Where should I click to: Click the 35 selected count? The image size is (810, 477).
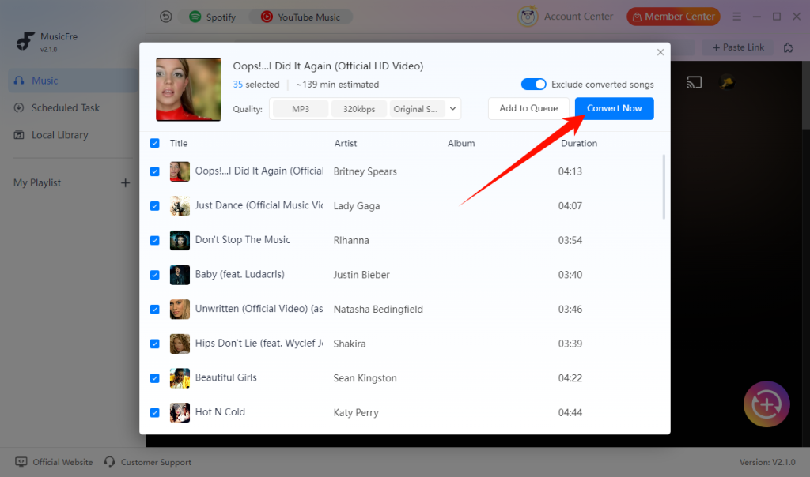pos(256,84)
